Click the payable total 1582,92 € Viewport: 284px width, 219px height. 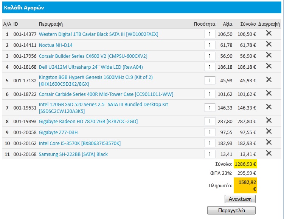tap(245, 185)
